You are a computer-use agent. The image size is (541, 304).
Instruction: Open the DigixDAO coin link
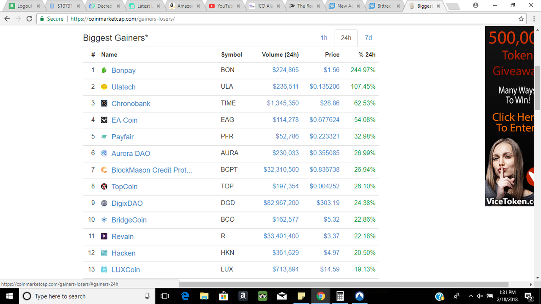pyautogui.click(x=127, y=203)
